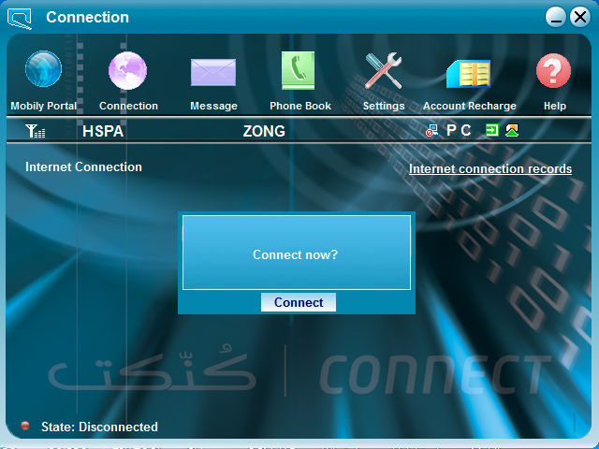Click the 'Account Recharge' label text
599x449 pixels.
(x=470, y=106)
